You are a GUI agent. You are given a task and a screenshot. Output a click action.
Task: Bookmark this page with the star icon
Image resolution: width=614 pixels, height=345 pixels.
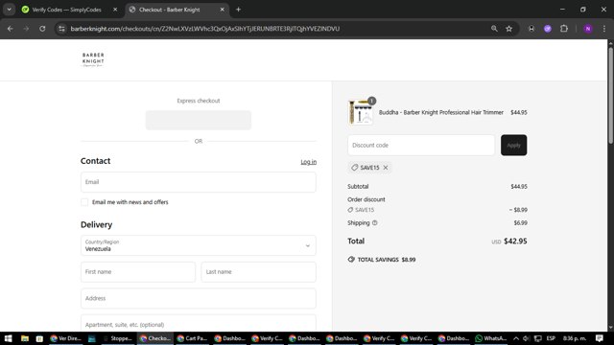coord(509,29)
